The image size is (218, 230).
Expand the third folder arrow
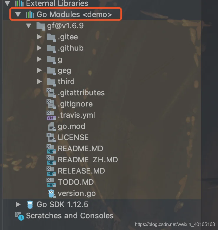coord(39,81)
